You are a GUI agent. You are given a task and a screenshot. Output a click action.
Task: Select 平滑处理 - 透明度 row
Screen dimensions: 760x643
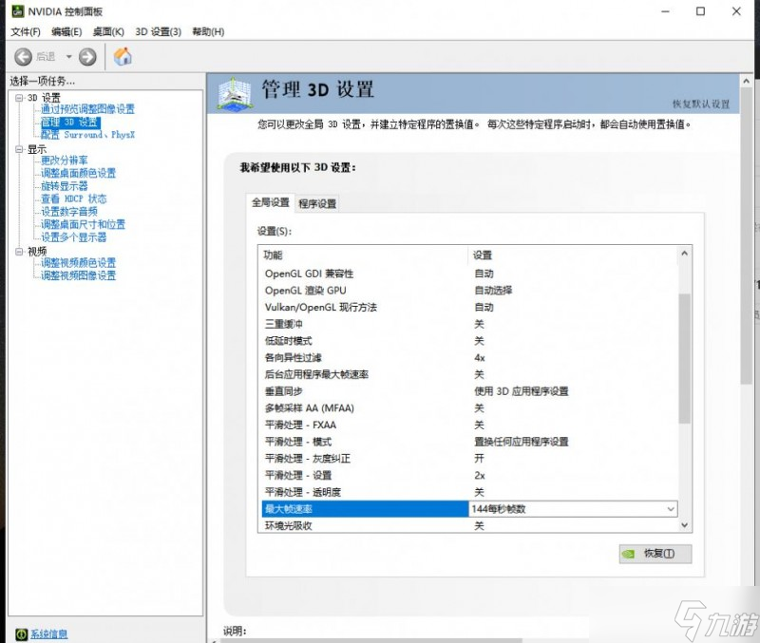pyautogui.click(x=469, y=492)
